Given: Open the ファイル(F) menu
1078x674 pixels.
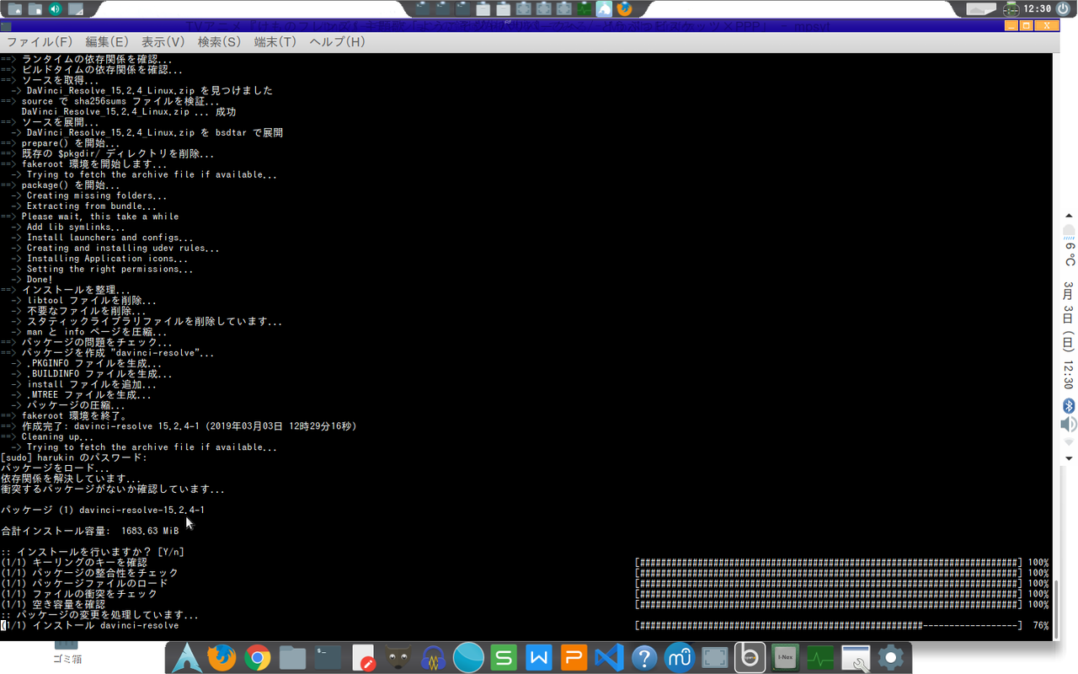Looking at the screenshot, I should tap(40, 41).
